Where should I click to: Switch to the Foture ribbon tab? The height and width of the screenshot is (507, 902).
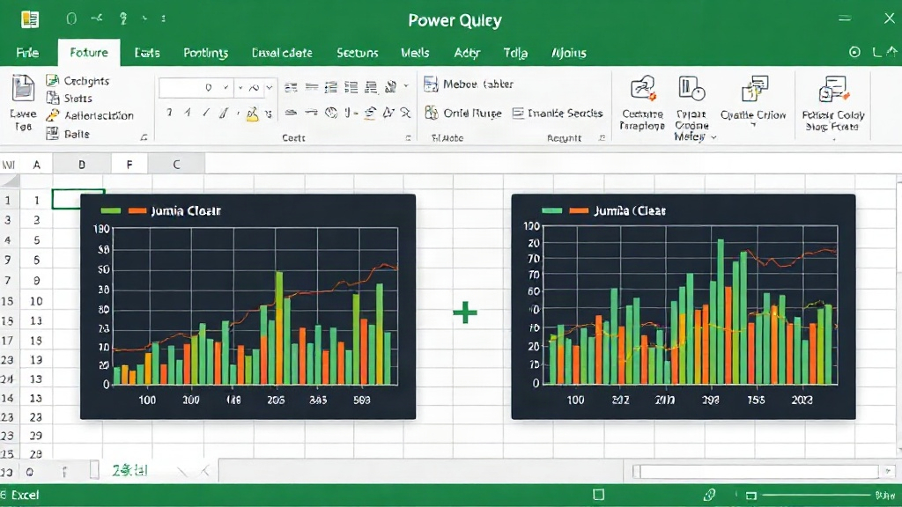point(89,52)
